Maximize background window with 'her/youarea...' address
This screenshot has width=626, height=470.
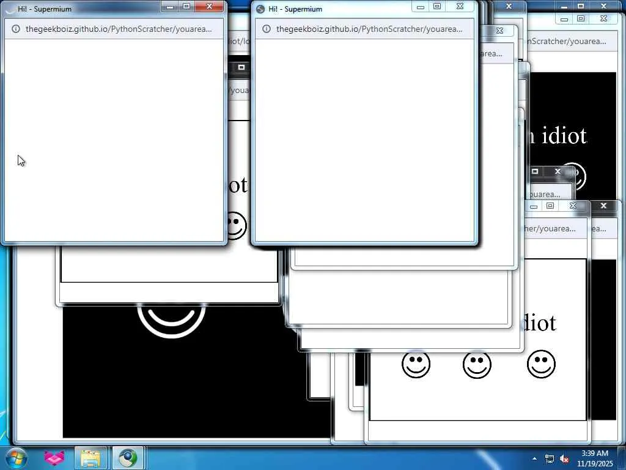point(550,206)
